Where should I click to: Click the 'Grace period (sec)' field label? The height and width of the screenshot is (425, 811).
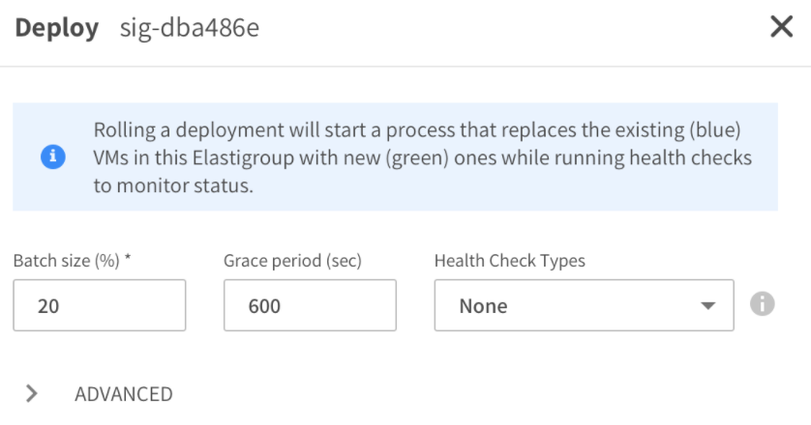[292, 261]
